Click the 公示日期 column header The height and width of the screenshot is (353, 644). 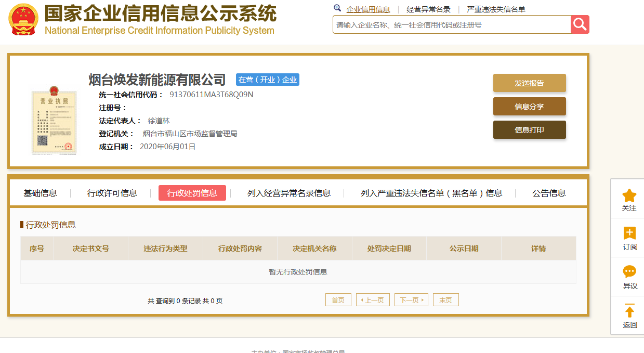pos(464,249)
